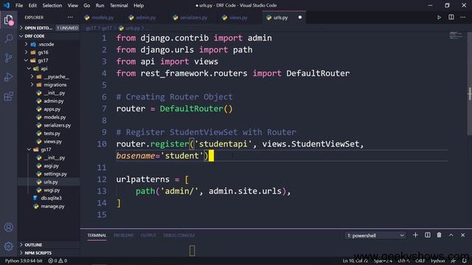Kill the terminal with trash icon

(x=440, y=235)
